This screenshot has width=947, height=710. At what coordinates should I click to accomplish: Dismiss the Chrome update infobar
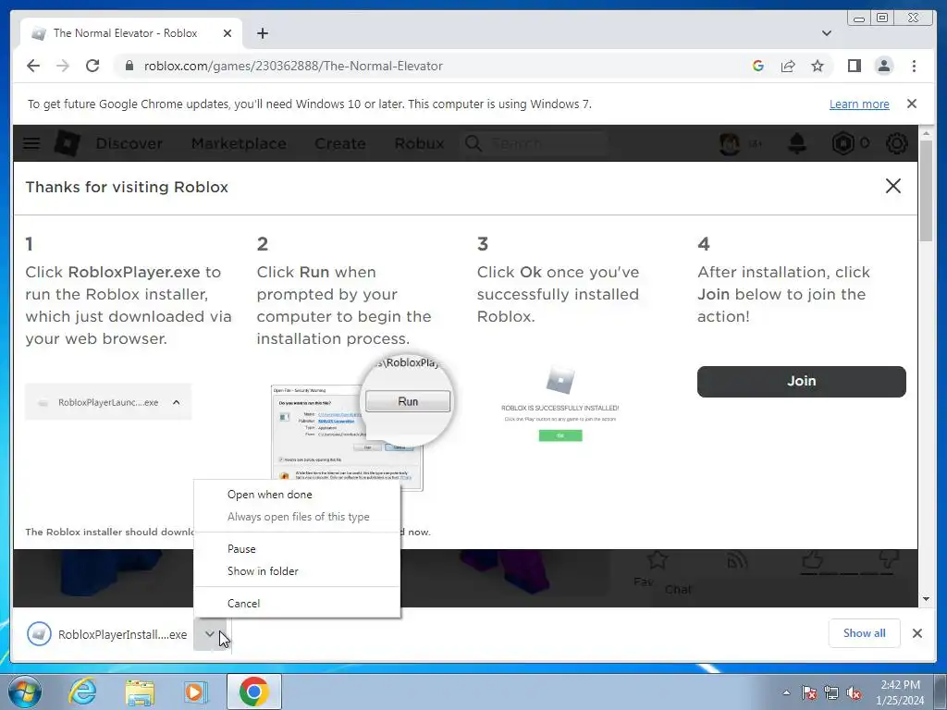click(x=912, y=104)
